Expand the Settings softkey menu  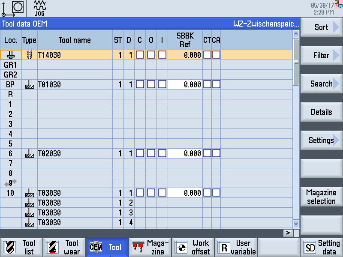tap(321, 140)
